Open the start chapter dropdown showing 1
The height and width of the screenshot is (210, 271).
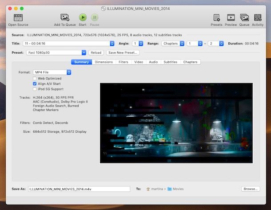pos(195,44)
